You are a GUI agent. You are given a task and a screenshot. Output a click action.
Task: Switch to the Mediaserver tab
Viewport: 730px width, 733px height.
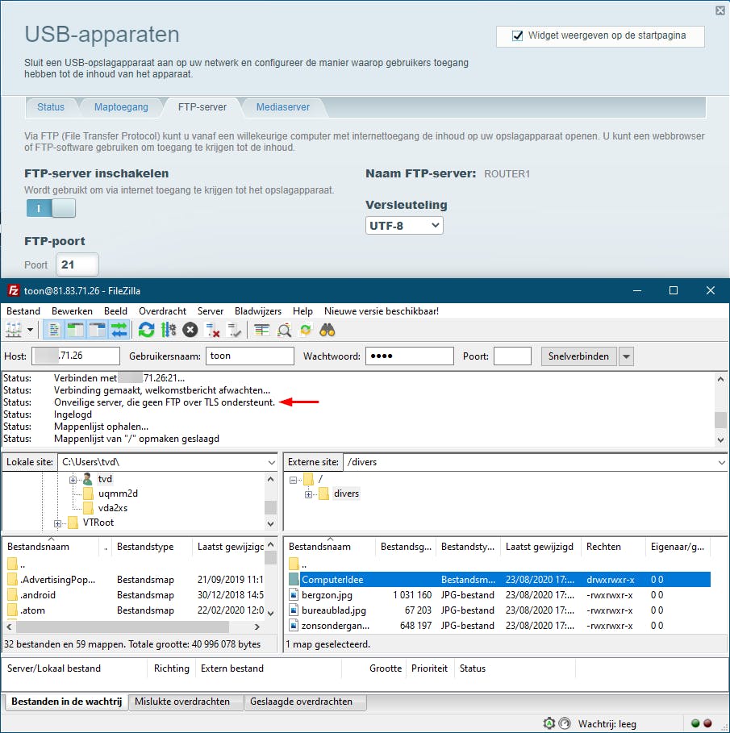[282, 107]
